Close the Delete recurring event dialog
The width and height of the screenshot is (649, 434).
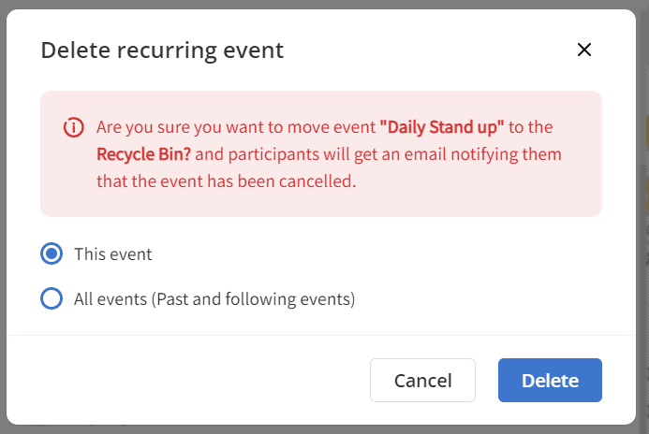584,50
